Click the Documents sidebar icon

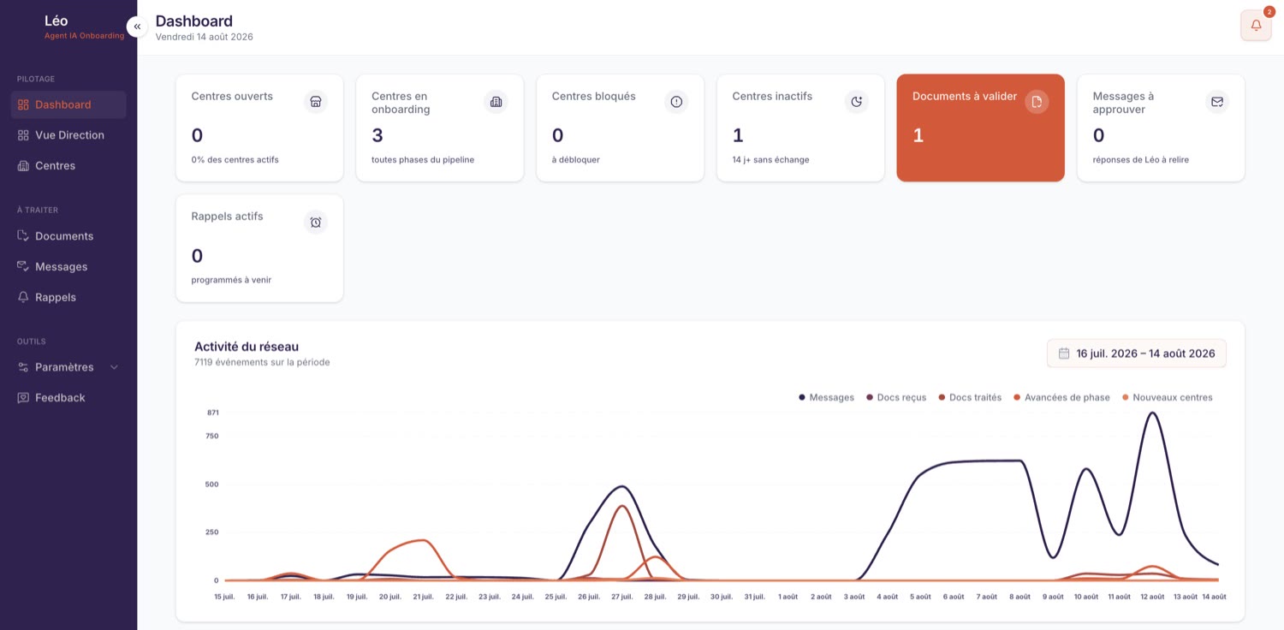23,236
